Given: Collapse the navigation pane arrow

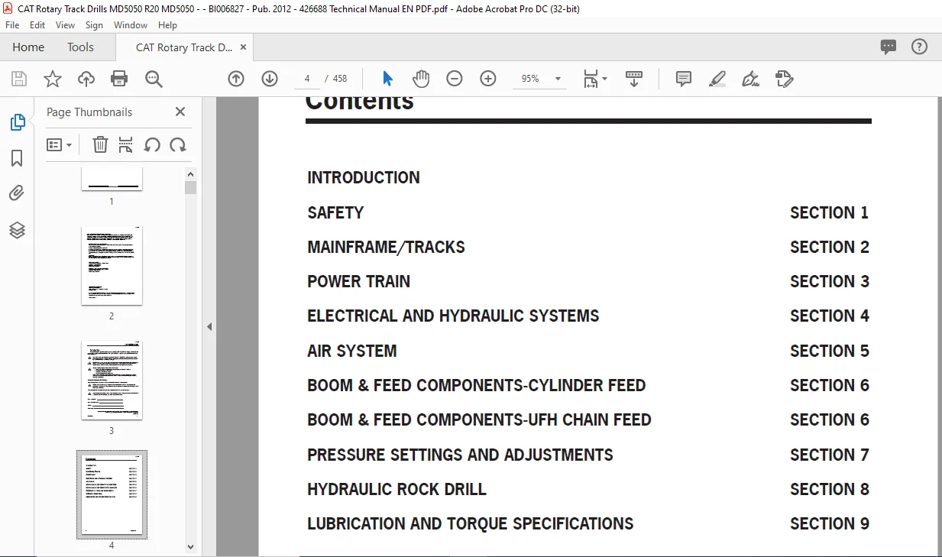Looking at the screenshot, I should coord(209,326).
